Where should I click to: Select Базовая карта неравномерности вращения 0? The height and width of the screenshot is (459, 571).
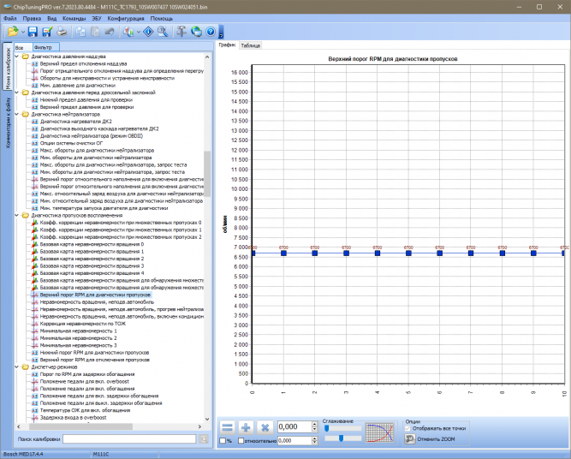point(92,244)
